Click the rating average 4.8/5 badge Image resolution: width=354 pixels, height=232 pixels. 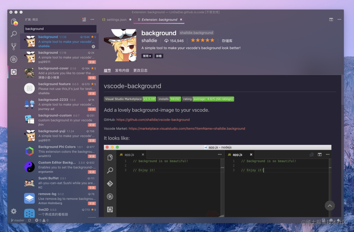208,99
